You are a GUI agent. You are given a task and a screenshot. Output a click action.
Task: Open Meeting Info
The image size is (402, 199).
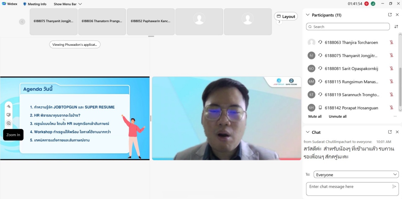click(x=35, y=4)
